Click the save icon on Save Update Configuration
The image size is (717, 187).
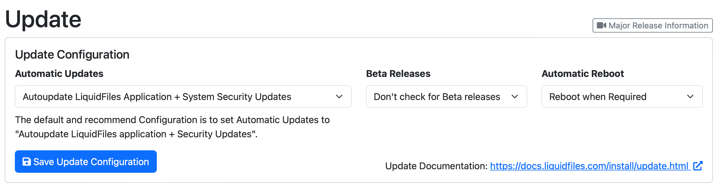[27, 162]
